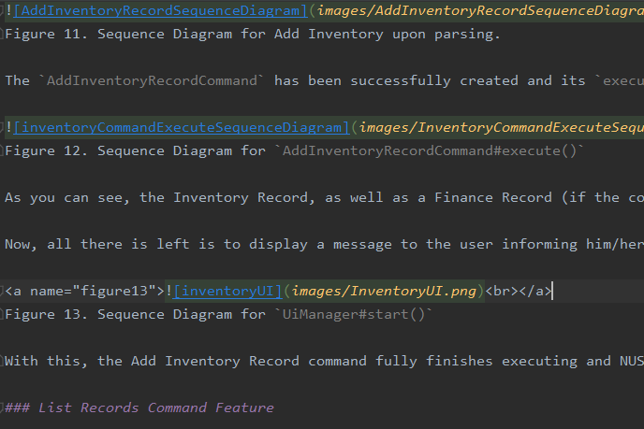Click the line starting 'With this, the Add Inventory'
The image size is (644, 429).
[324, 362]
